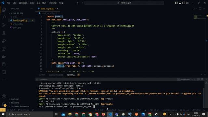Viewport: 208px width, 117px height.
Task: Click the Run Python File play button
Action: click(193, 9)
